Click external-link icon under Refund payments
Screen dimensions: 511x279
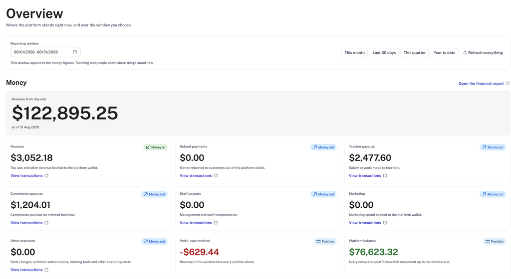tap(216, 175)
